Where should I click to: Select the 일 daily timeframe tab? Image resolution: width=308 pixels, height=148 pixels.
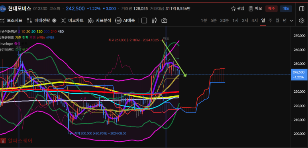tap(263, 20)
